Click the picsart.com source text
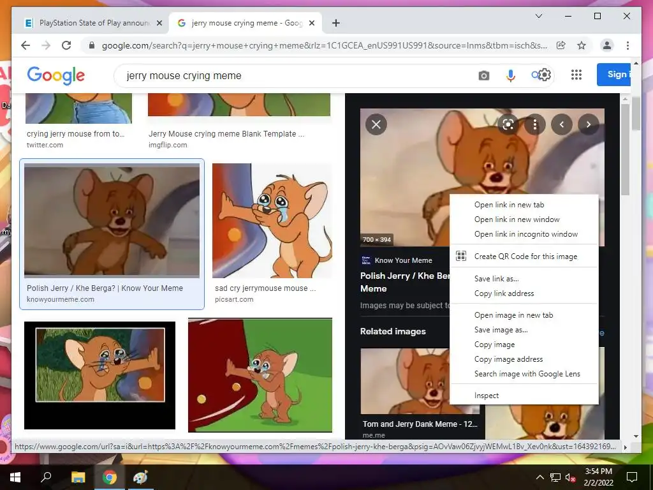Screen dimensions: 653x490 coord(234,299)
